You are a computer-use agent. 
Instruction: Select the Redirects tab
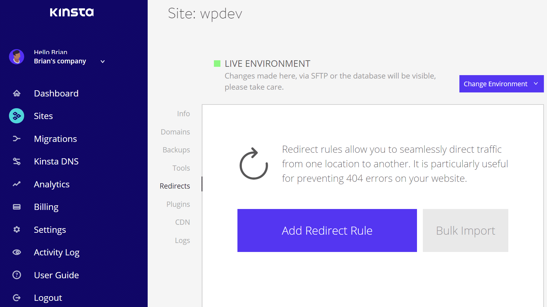tap(175, 186)
